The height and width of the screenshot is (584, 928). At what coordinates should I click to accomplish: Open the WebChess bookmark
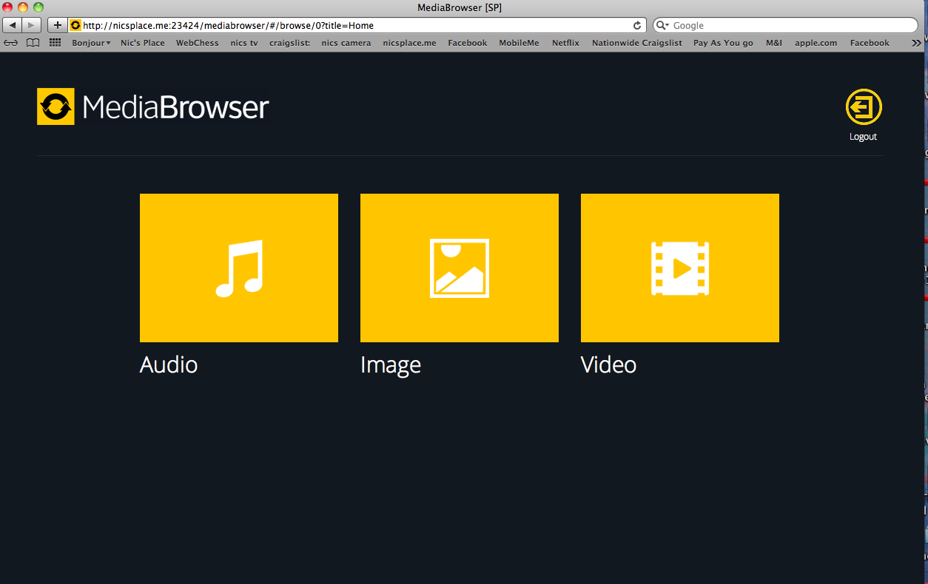(x=197, y=43)
